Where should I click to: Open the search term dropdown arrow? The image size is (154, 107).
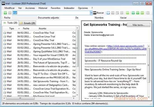coord(91,13)
